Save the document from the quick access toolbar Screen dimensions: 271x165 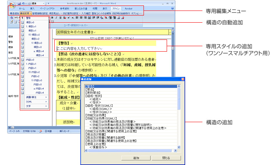point(19,3)
